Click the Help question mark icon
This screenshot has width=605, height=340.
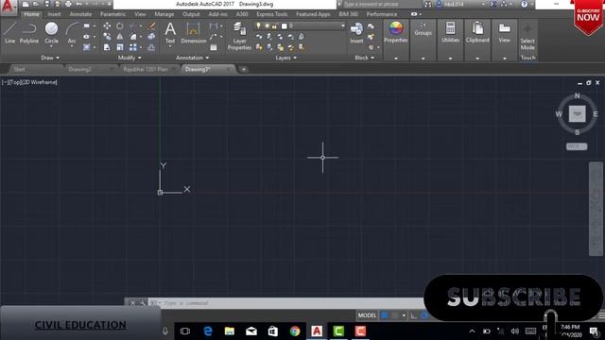click(524, 4)
